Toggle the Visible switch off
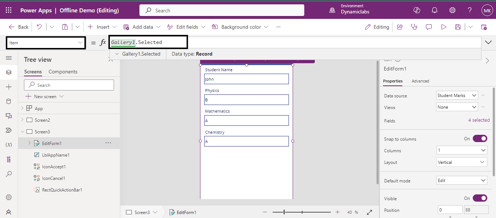This screenshot has height=218, width=496. 480,198
